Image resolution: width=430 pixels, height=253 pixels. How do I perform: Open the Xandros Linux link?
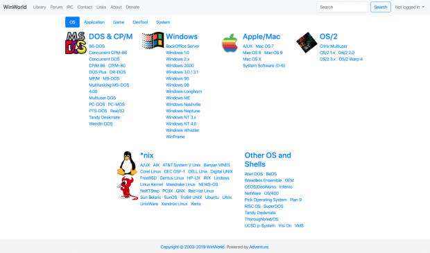pyautogui.click(x=174, y=204)
